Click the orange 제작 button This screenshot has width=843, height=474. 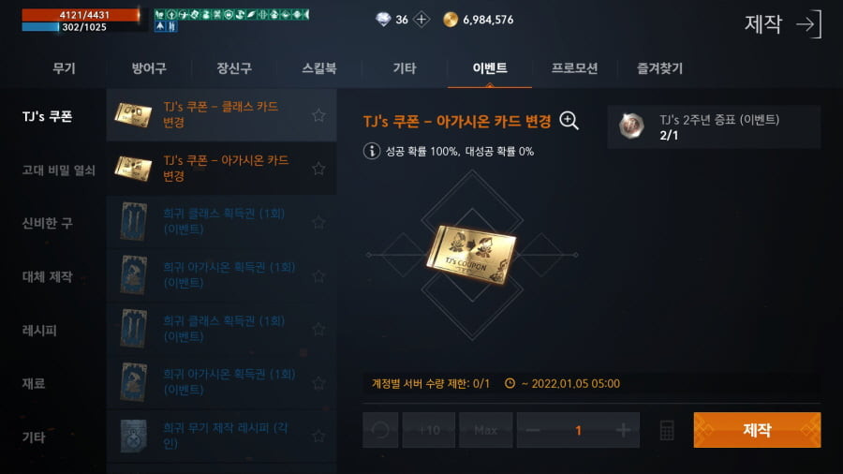pos(757,430)
